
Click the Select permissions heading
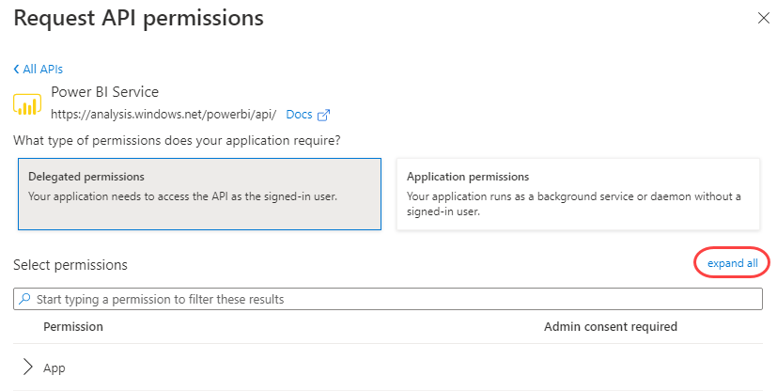70,265
